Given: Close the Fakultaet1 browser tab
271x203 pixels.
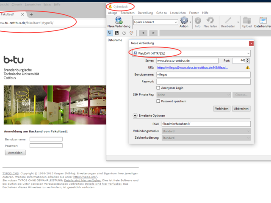Looking at the screenshot, I should coord(22,14).
